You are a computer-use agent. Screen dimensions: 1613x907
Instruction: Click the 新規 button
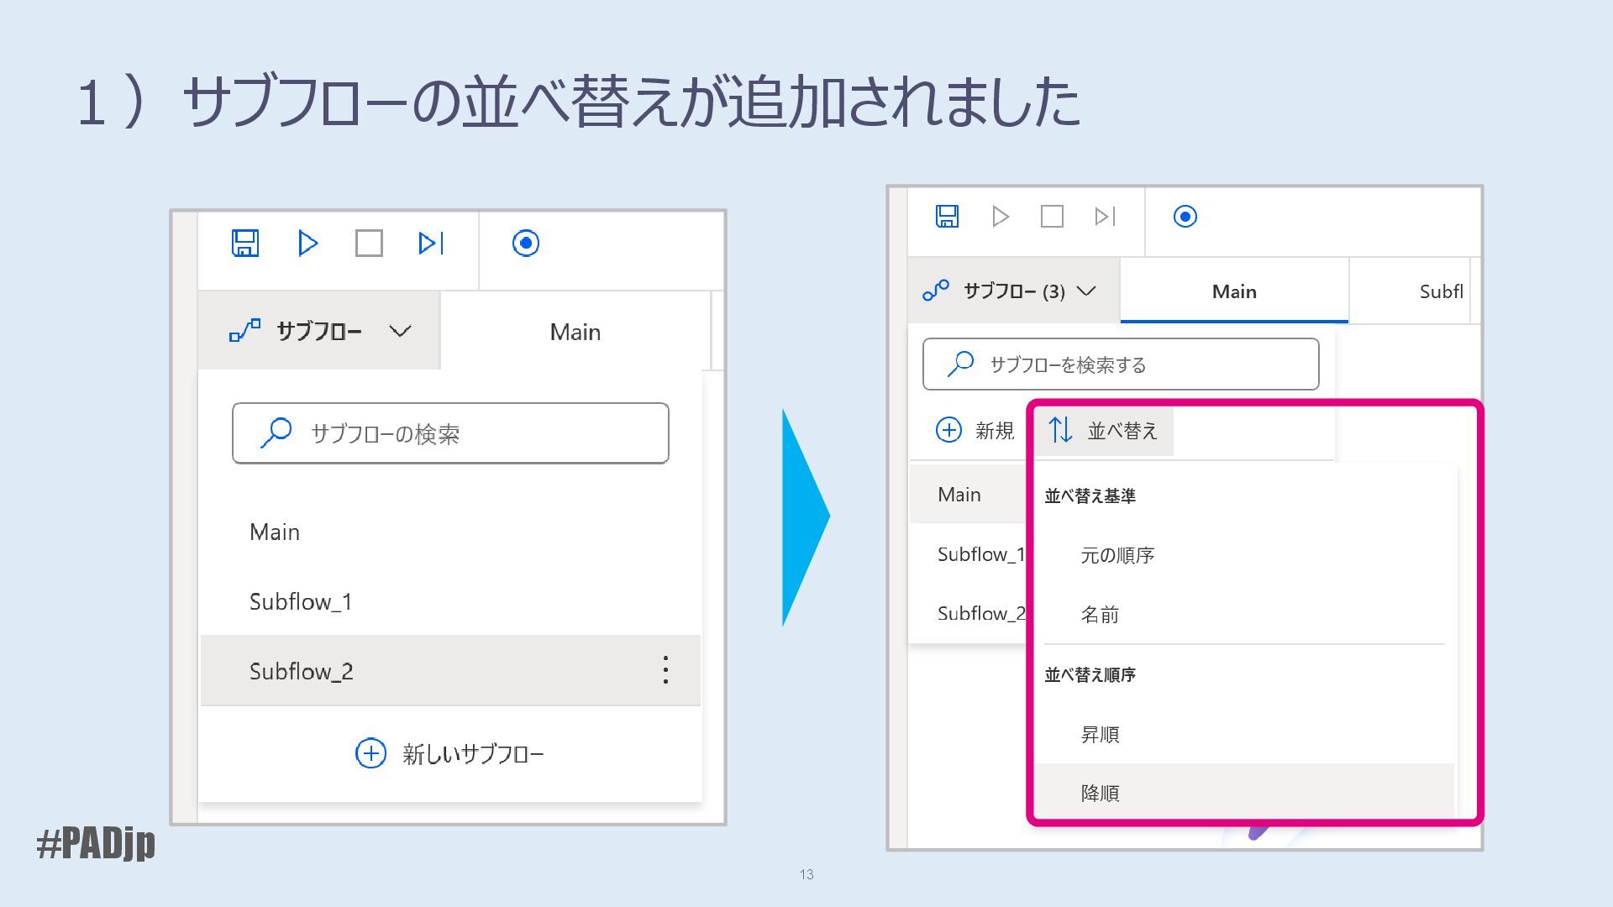(975, 431)
